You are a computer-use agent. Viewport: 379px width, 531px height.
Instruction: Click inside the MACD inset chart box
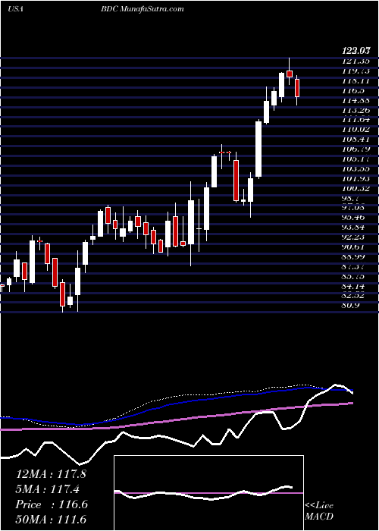208,493
